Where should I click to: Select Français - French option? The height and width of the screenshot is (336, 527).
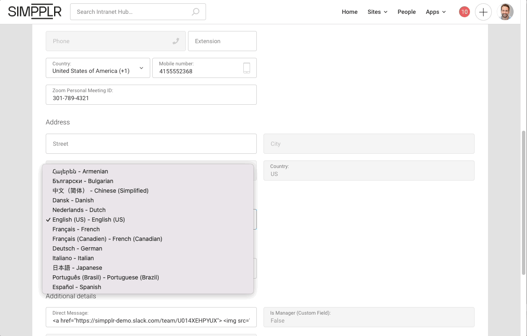148,229
